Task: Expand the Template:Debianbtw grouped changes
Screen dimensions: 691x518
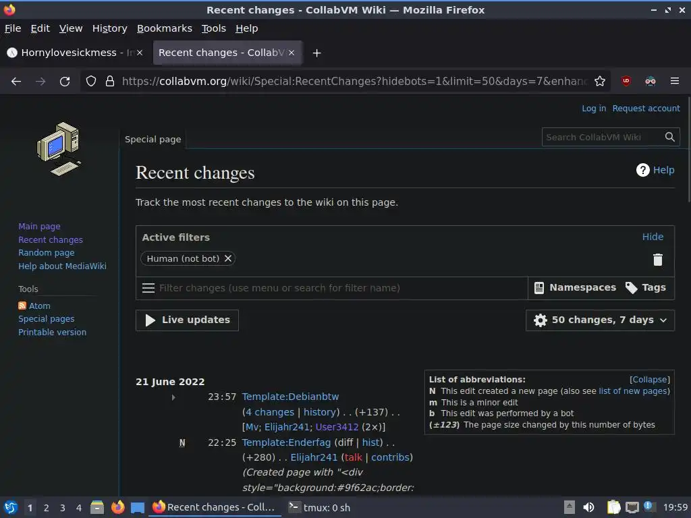Action: pyautogui.click(x=173, y=397)
